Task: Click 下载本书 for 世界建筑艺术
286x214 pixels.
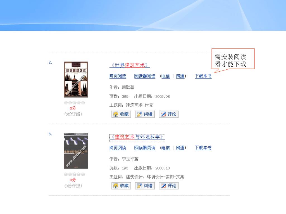Action: [x=203, y=76]
